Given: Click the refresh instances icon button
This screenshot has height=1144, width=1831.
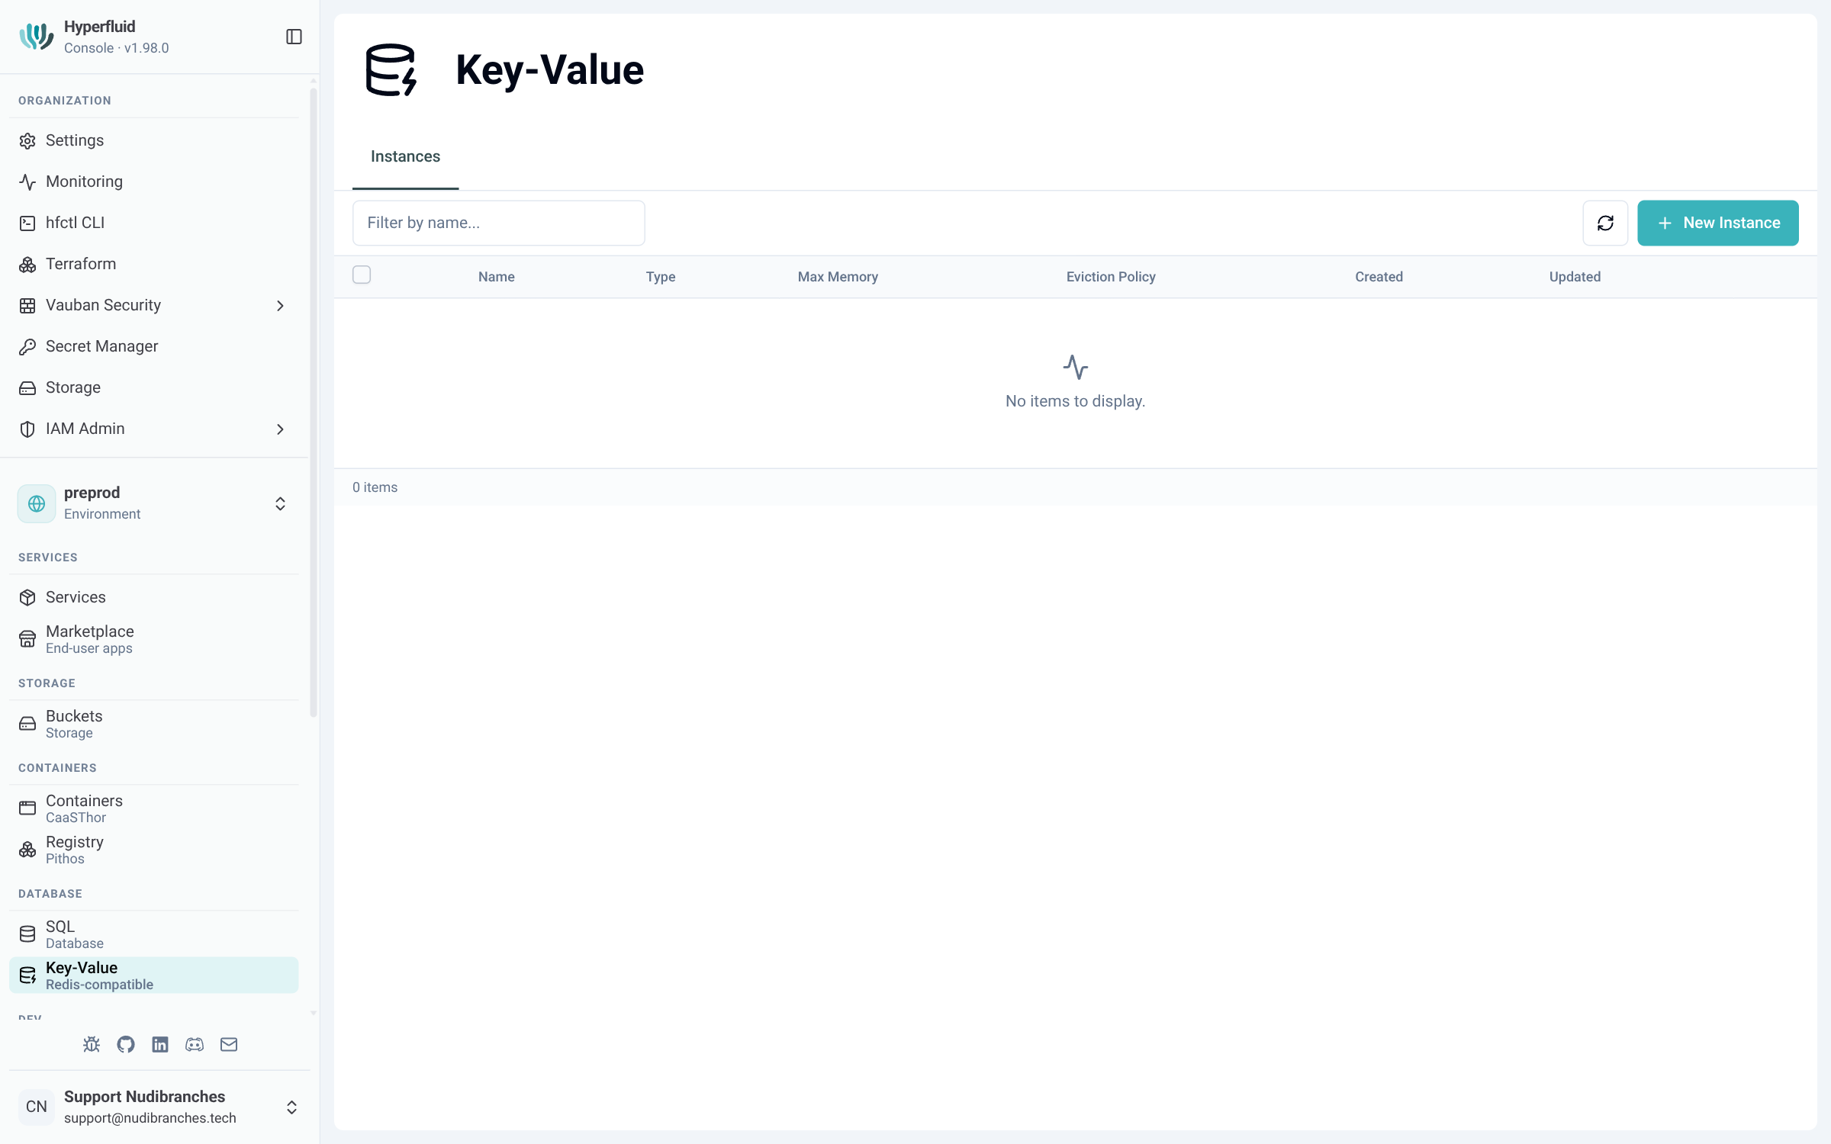Looking at the screenshot, I should (1605, 223).
